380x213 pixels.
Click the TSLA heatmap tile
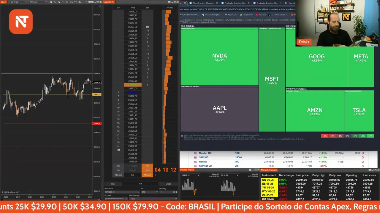coord(359,112)
